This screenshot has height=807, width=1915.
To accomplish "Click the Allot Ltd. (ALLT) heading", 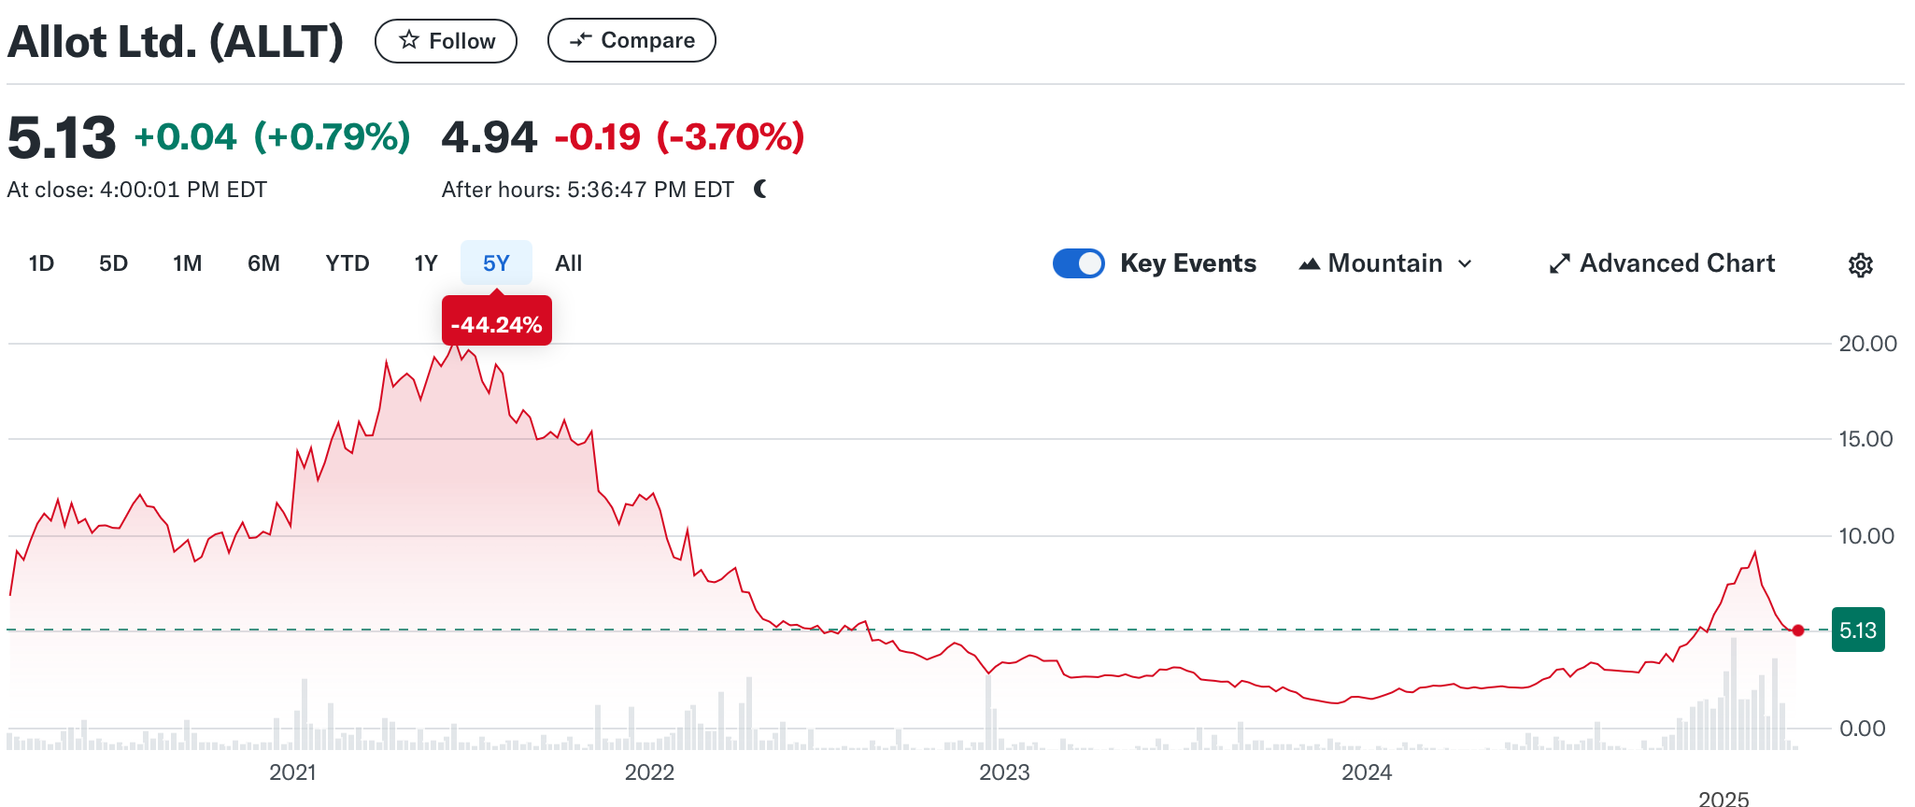I will [176, 42].
